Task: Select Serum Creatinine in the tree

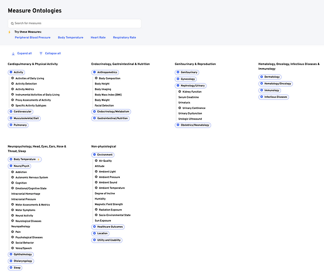Action: tap(189, 97)
